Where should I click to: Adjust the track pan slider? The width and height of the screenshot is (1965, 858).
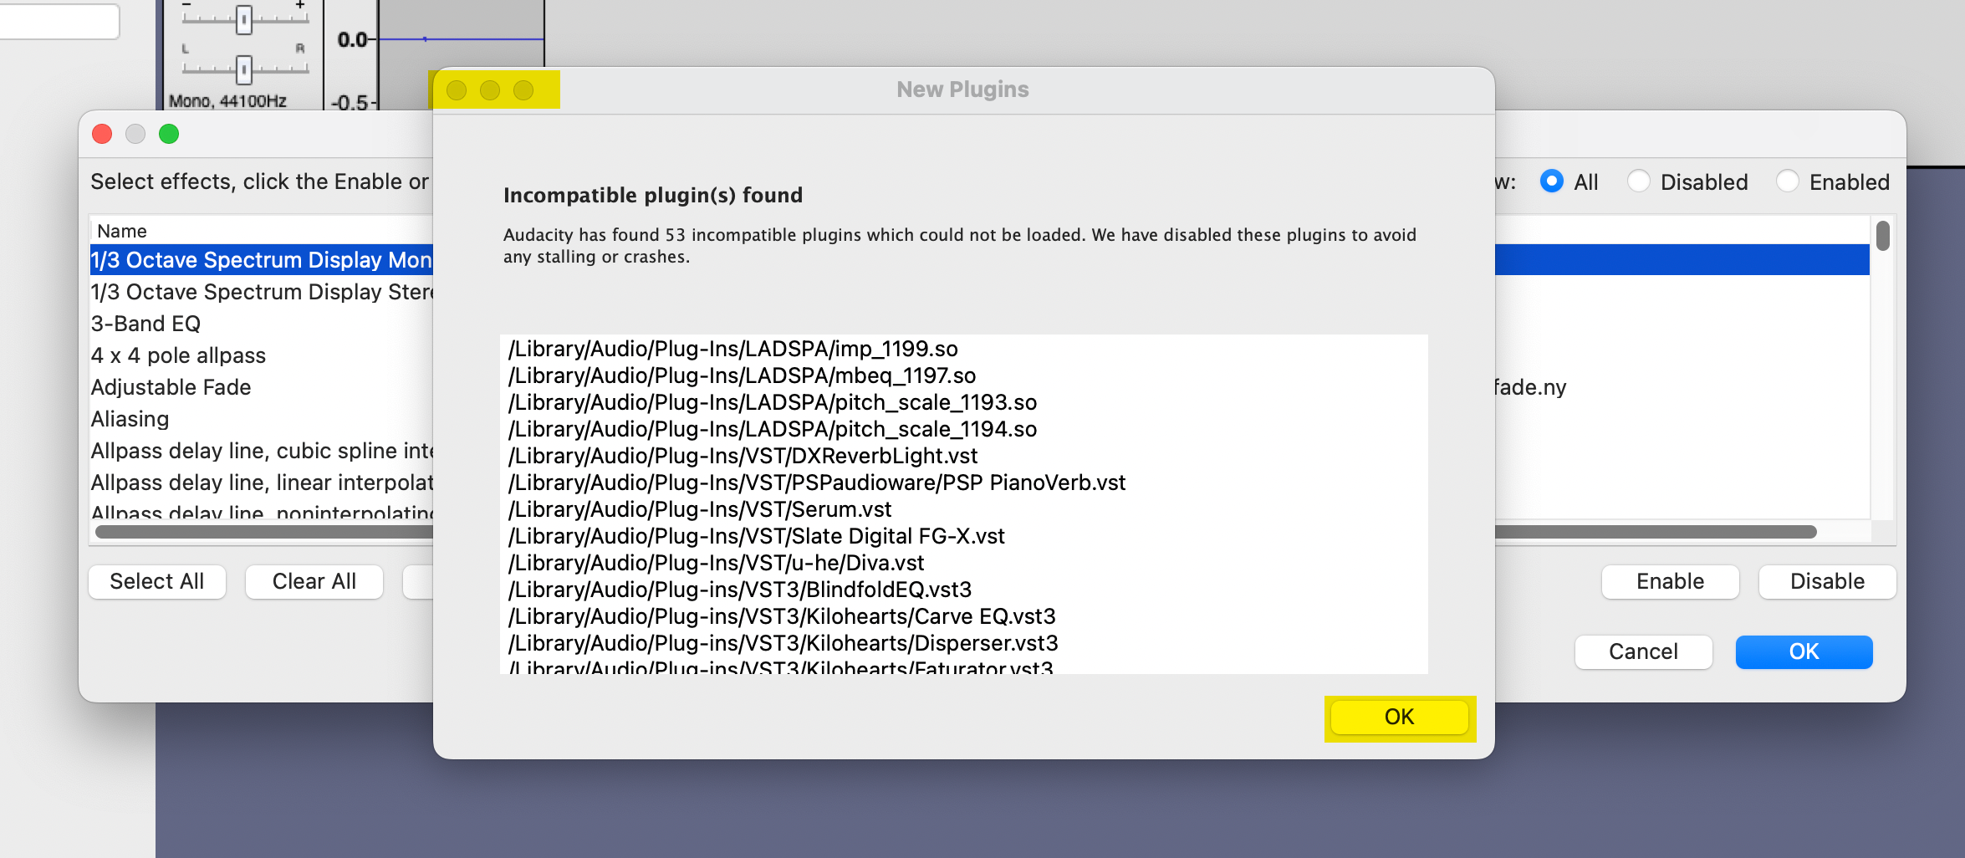(x=243, y=69)
